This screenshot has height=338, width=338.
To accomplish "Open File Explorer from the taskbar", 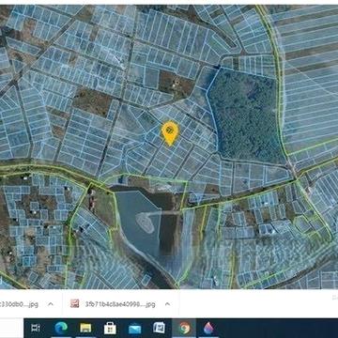I will (x=85, y=328).
